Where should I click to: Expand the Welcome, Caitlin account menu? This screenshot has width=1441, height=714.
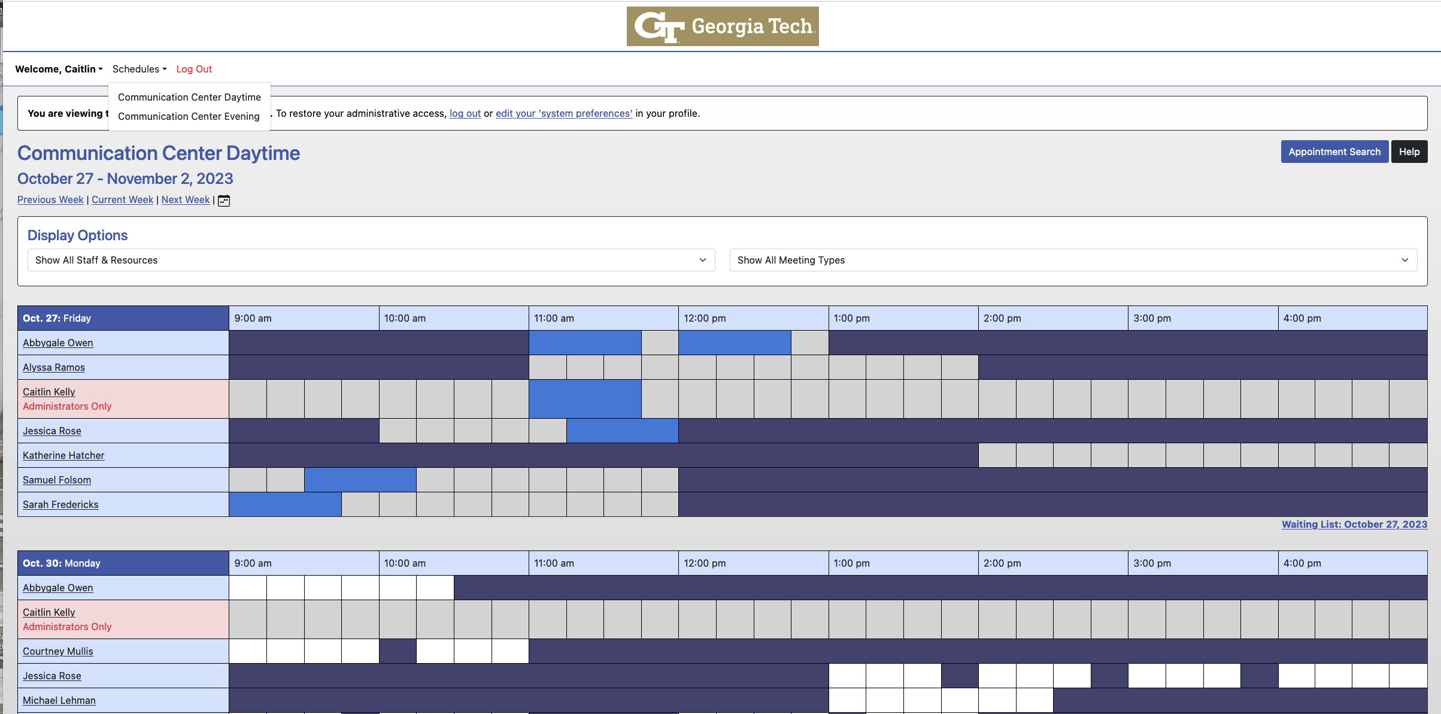(58, 69)
